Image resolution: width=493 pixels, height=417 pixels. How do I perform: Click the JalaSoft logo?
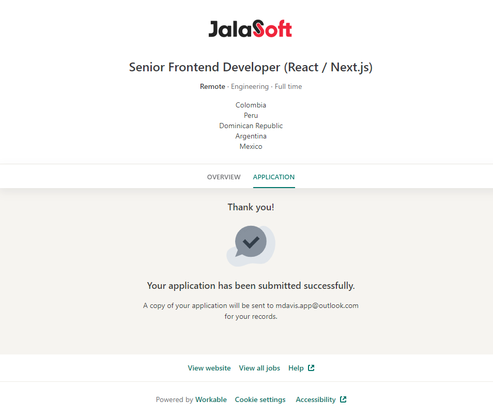(x=250, y=29)
